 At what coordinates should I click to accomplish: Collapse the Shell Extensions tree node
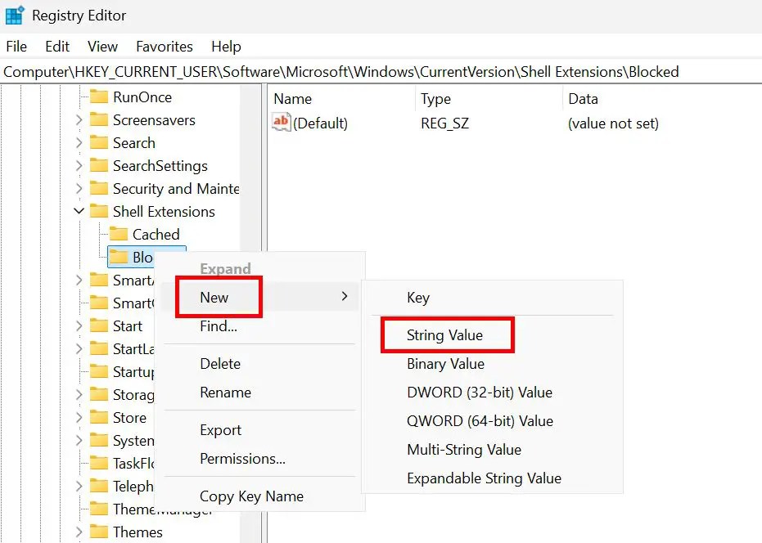(79, 211)
